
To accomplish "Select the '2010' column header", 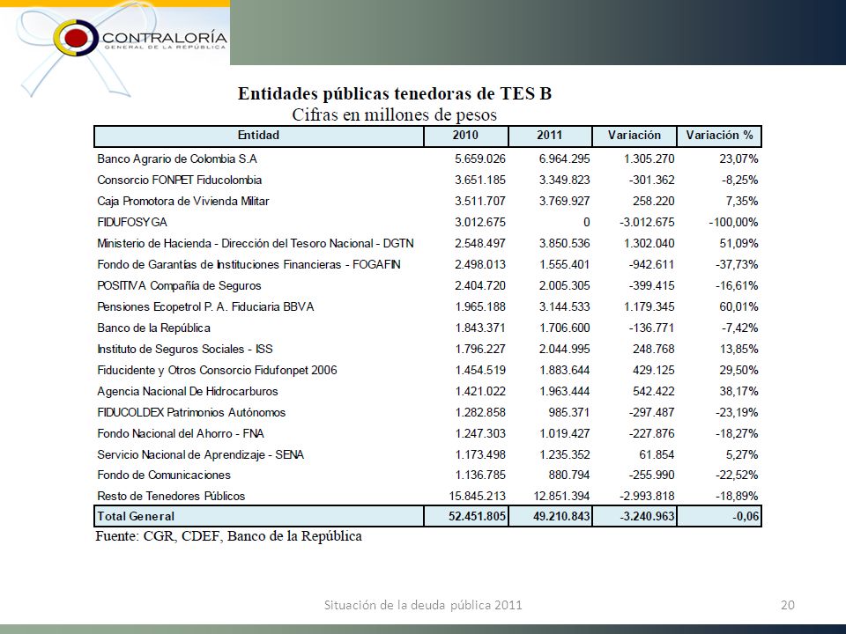I will 465,136.
